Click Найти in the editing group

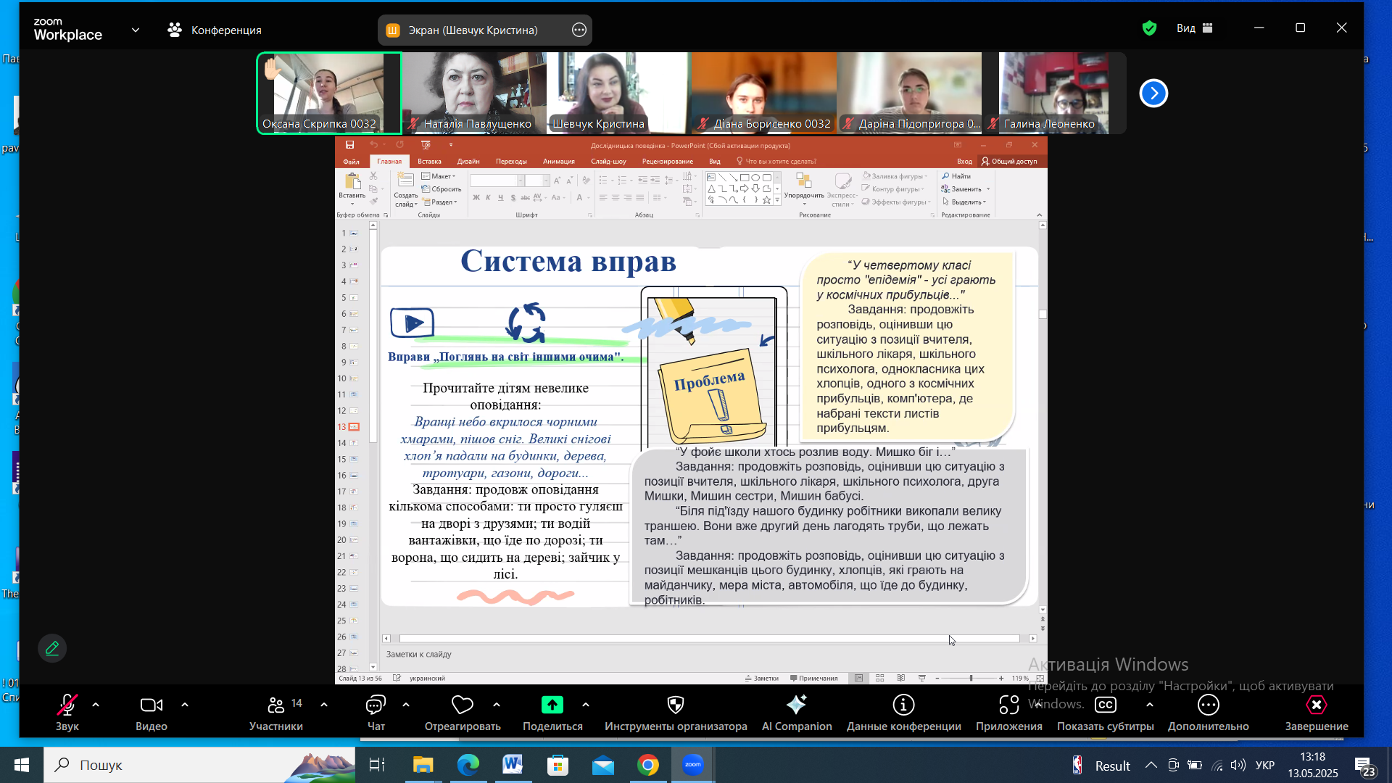click(x=956, y=176)
